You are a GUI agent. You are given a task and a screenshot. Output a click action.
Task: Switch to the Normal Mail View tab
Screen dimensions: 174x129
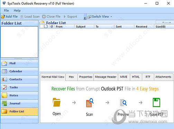[x=53, y=77]
